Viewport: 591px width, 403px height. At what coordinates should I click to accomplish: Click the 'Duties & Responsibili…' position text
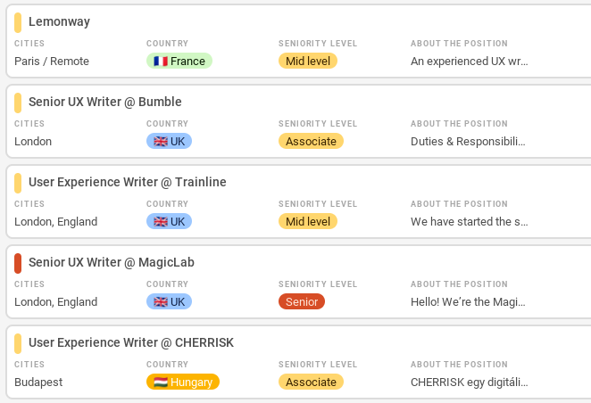point(468,142)
